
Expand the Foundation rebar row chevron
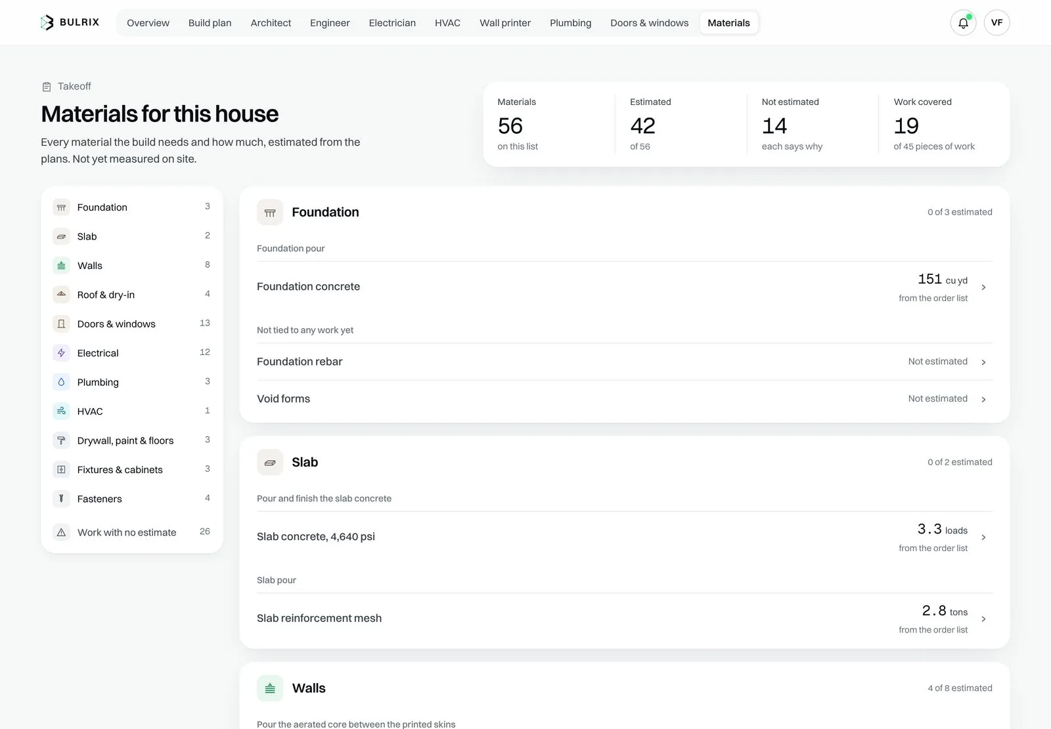(x=983, y=362)
